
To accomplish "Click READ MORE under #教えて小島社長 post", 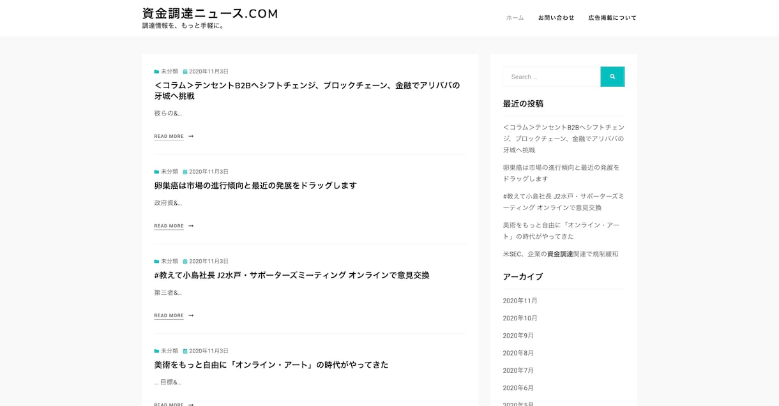I will pos(169,315).
